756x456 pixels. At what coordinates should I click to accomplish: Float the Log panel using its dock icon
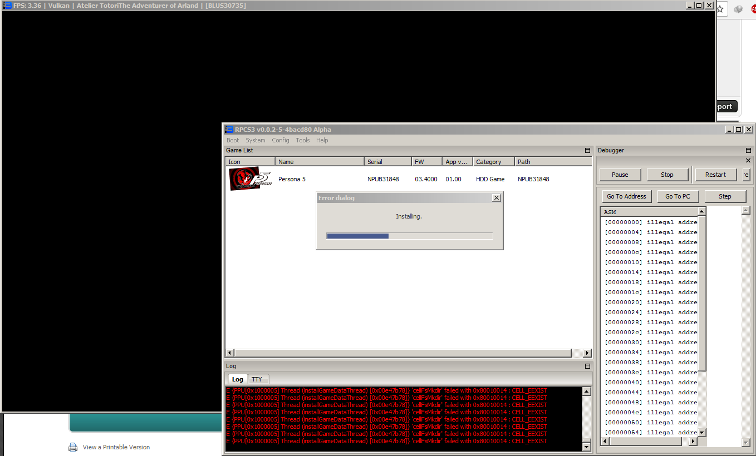click(587, 366)
